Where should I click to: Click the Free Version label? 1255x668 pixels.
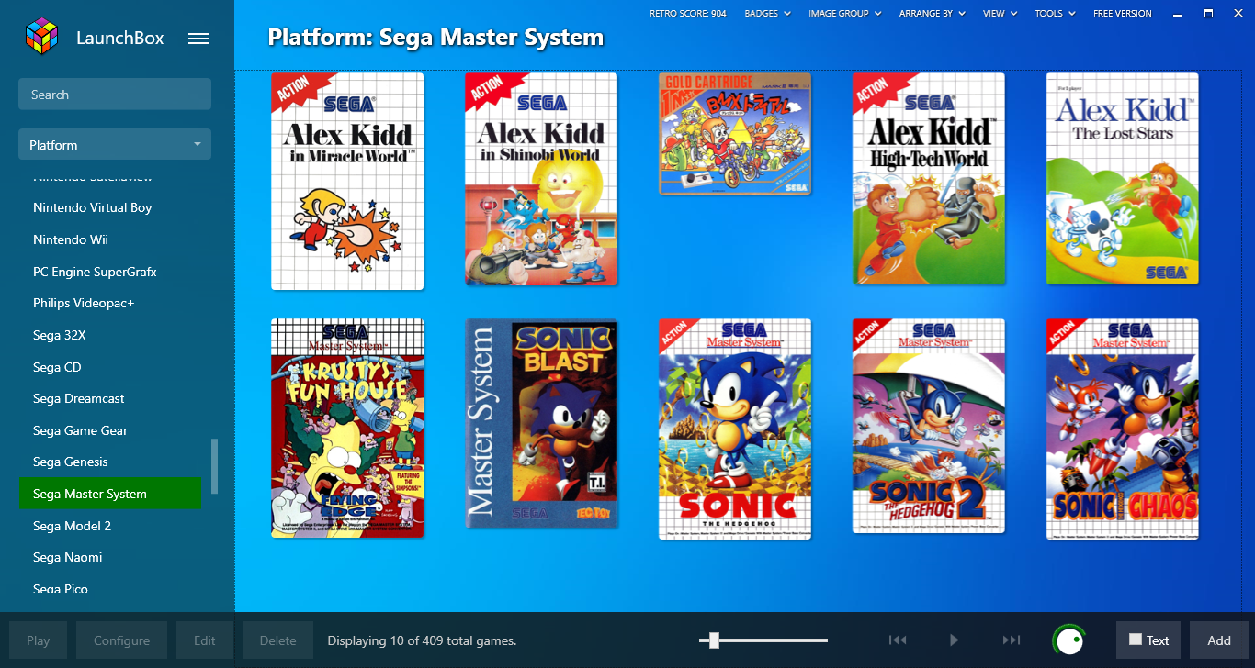click(1122, 14)
